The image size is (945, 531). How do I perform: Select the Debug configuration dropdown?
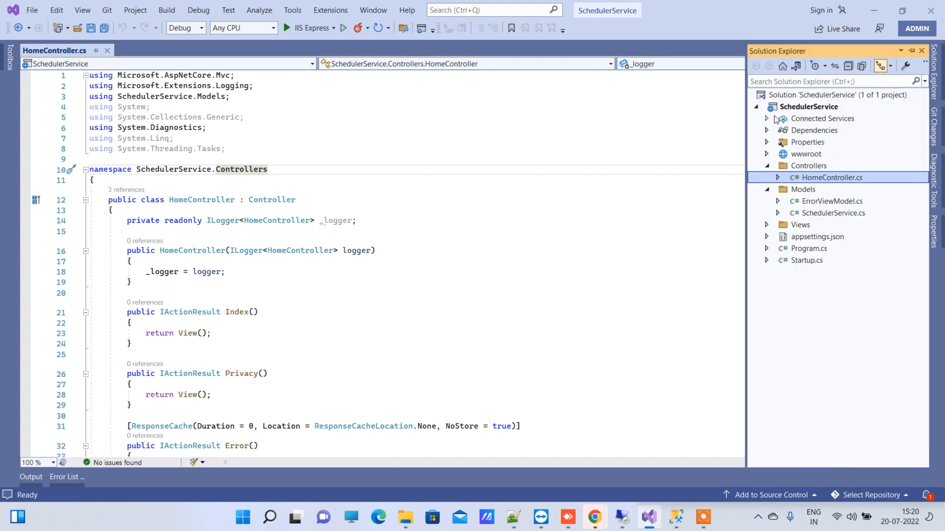point(185,28)
